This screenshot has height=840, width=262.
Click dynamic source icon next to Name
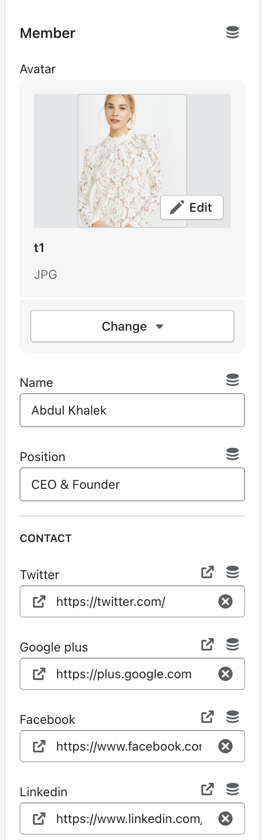tap(233, 380)
